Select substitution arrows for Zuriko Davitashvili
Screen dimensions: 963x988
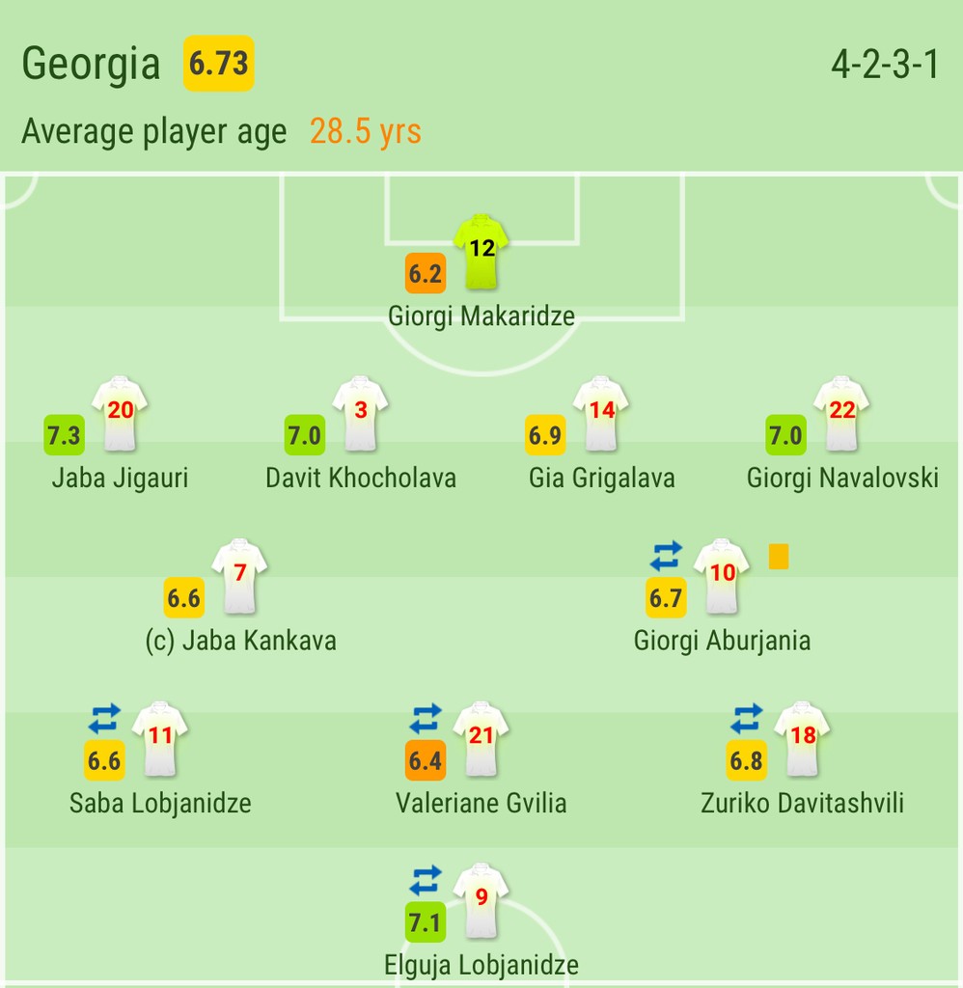pyautogui.click(x=747, y=718)
